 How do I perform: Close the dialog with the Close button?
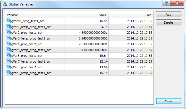[169, 101]
